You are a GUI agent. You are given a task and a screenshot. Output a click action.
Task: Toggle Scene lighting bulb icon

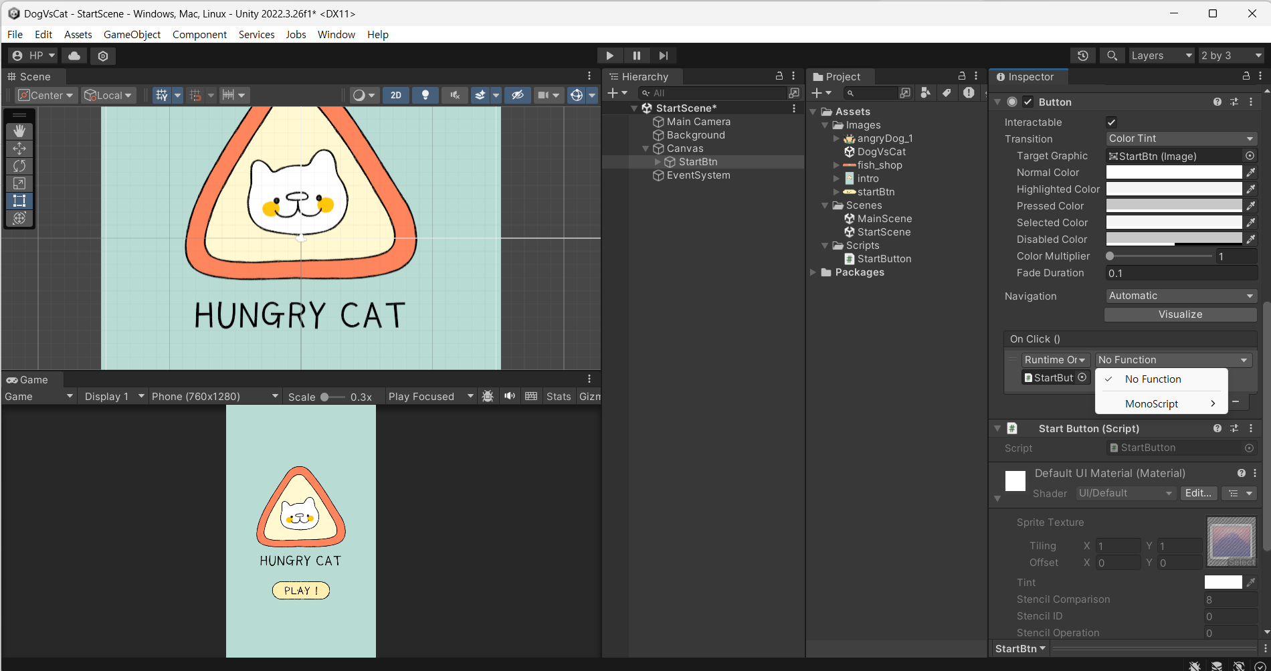425,95
